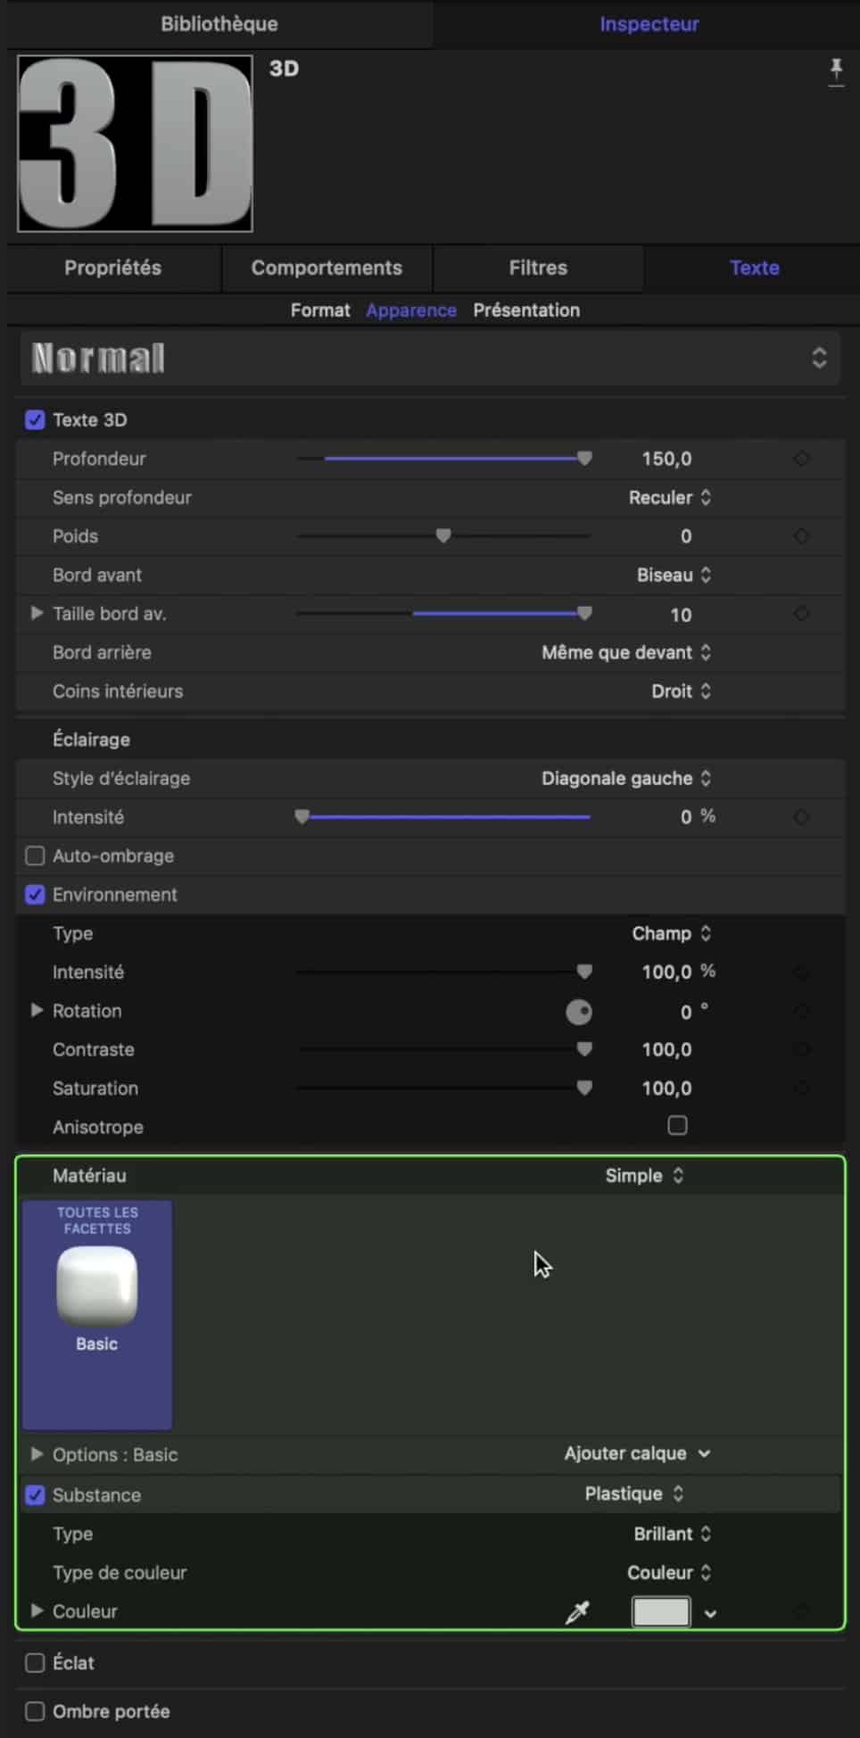Viewport: 860px width, 1738px height.
Task: Open the Matériau Simple dropdown
Action: tap(644, 1176)
